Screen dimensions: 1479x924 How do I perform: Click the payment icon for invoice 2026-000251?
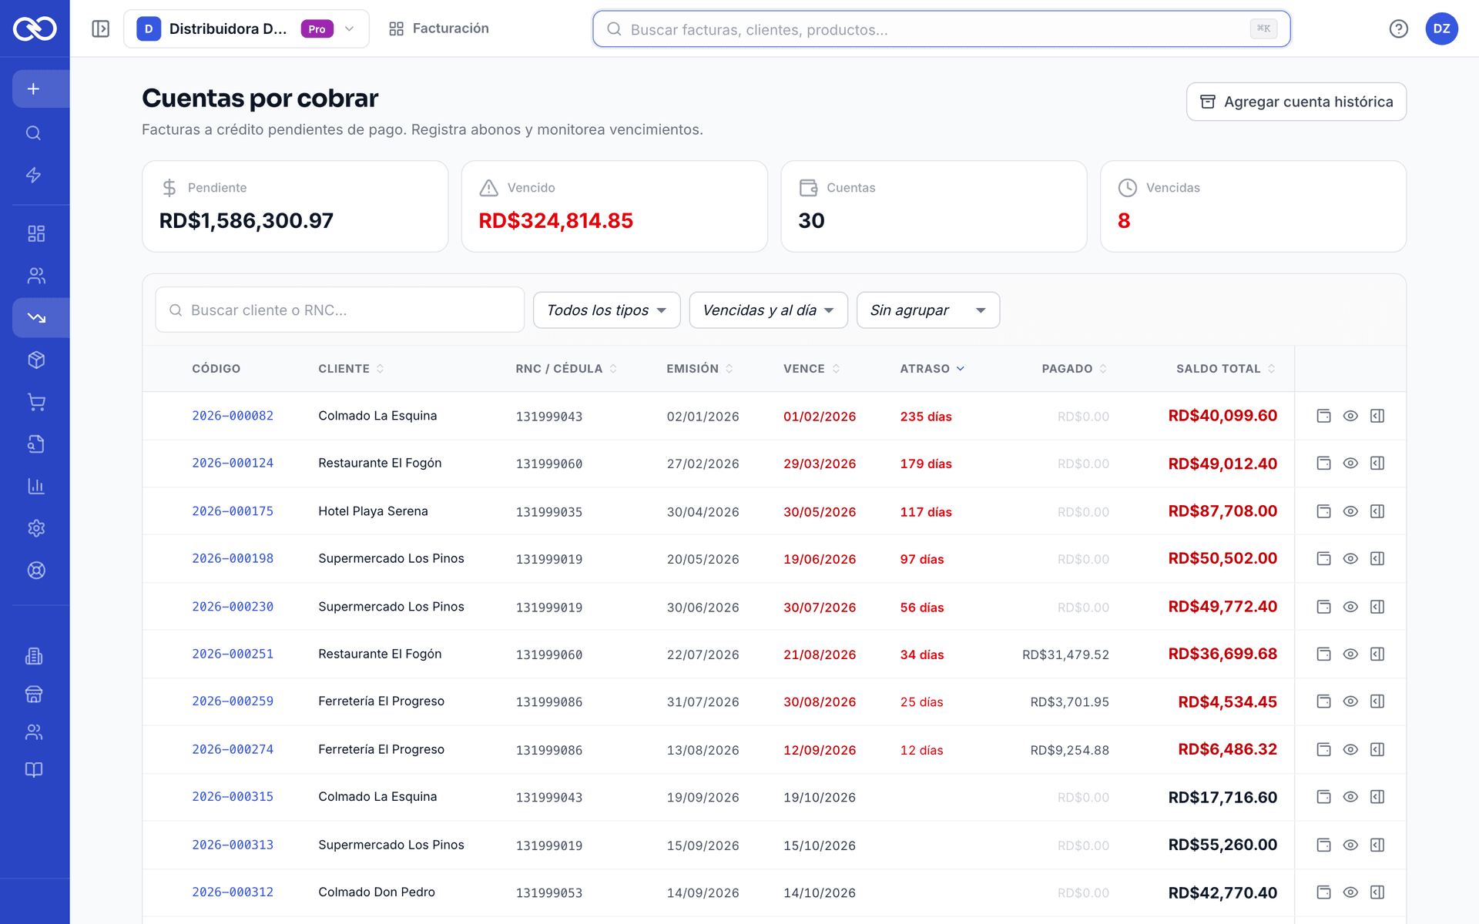[x=1323, y=654]
